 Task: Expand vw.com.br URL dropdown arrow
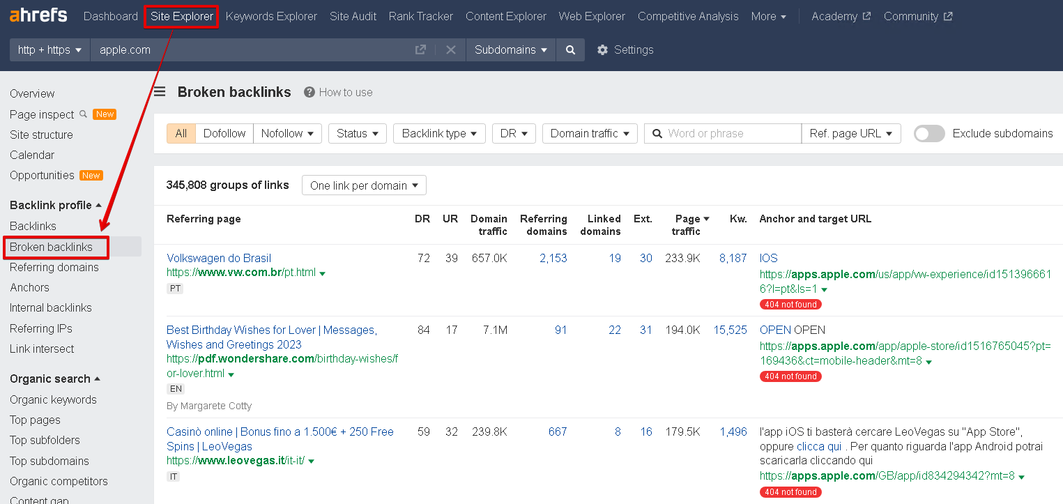coord(322,273)
